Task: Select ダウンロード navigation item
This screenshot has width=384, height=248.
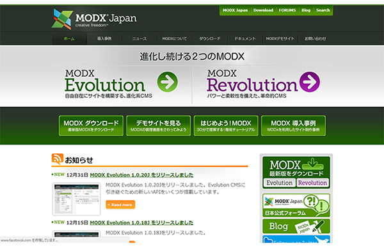Action: pos(210,38)
